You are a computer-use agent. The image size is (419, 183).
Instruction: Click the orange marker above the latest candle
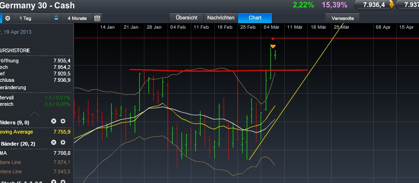pyautogui.click(x=273, y=47)
